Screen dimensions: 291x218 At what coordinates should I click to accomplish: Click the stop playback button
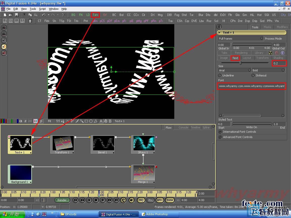click(x=96, y=200)
